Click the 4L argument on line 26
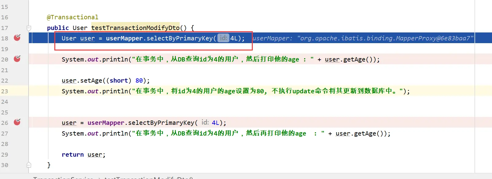The image size is (492, 179). pos(215,123)
